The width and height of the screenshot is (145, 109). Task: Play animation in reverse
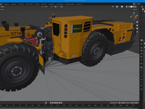click(x=55, y=103)
